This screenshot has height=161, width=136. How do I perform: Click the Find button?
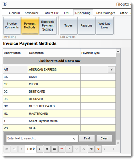coord(87,138)
